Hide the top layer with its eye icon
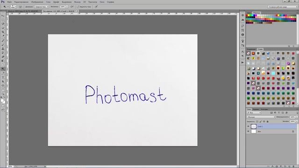Image resolution: width=299 pixels, height=168 pixels. pyautogui.click(x=248, y=126)
